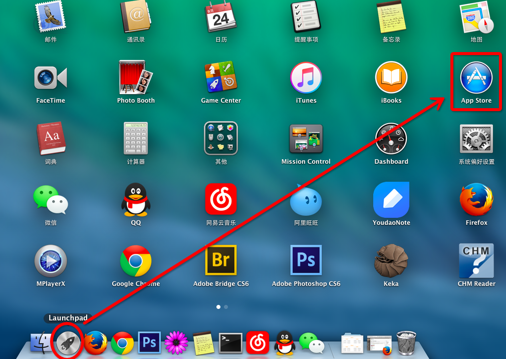Open WeChat from the Dock
Viewport: 506px width, 359px height.
[x=312, y=343]
